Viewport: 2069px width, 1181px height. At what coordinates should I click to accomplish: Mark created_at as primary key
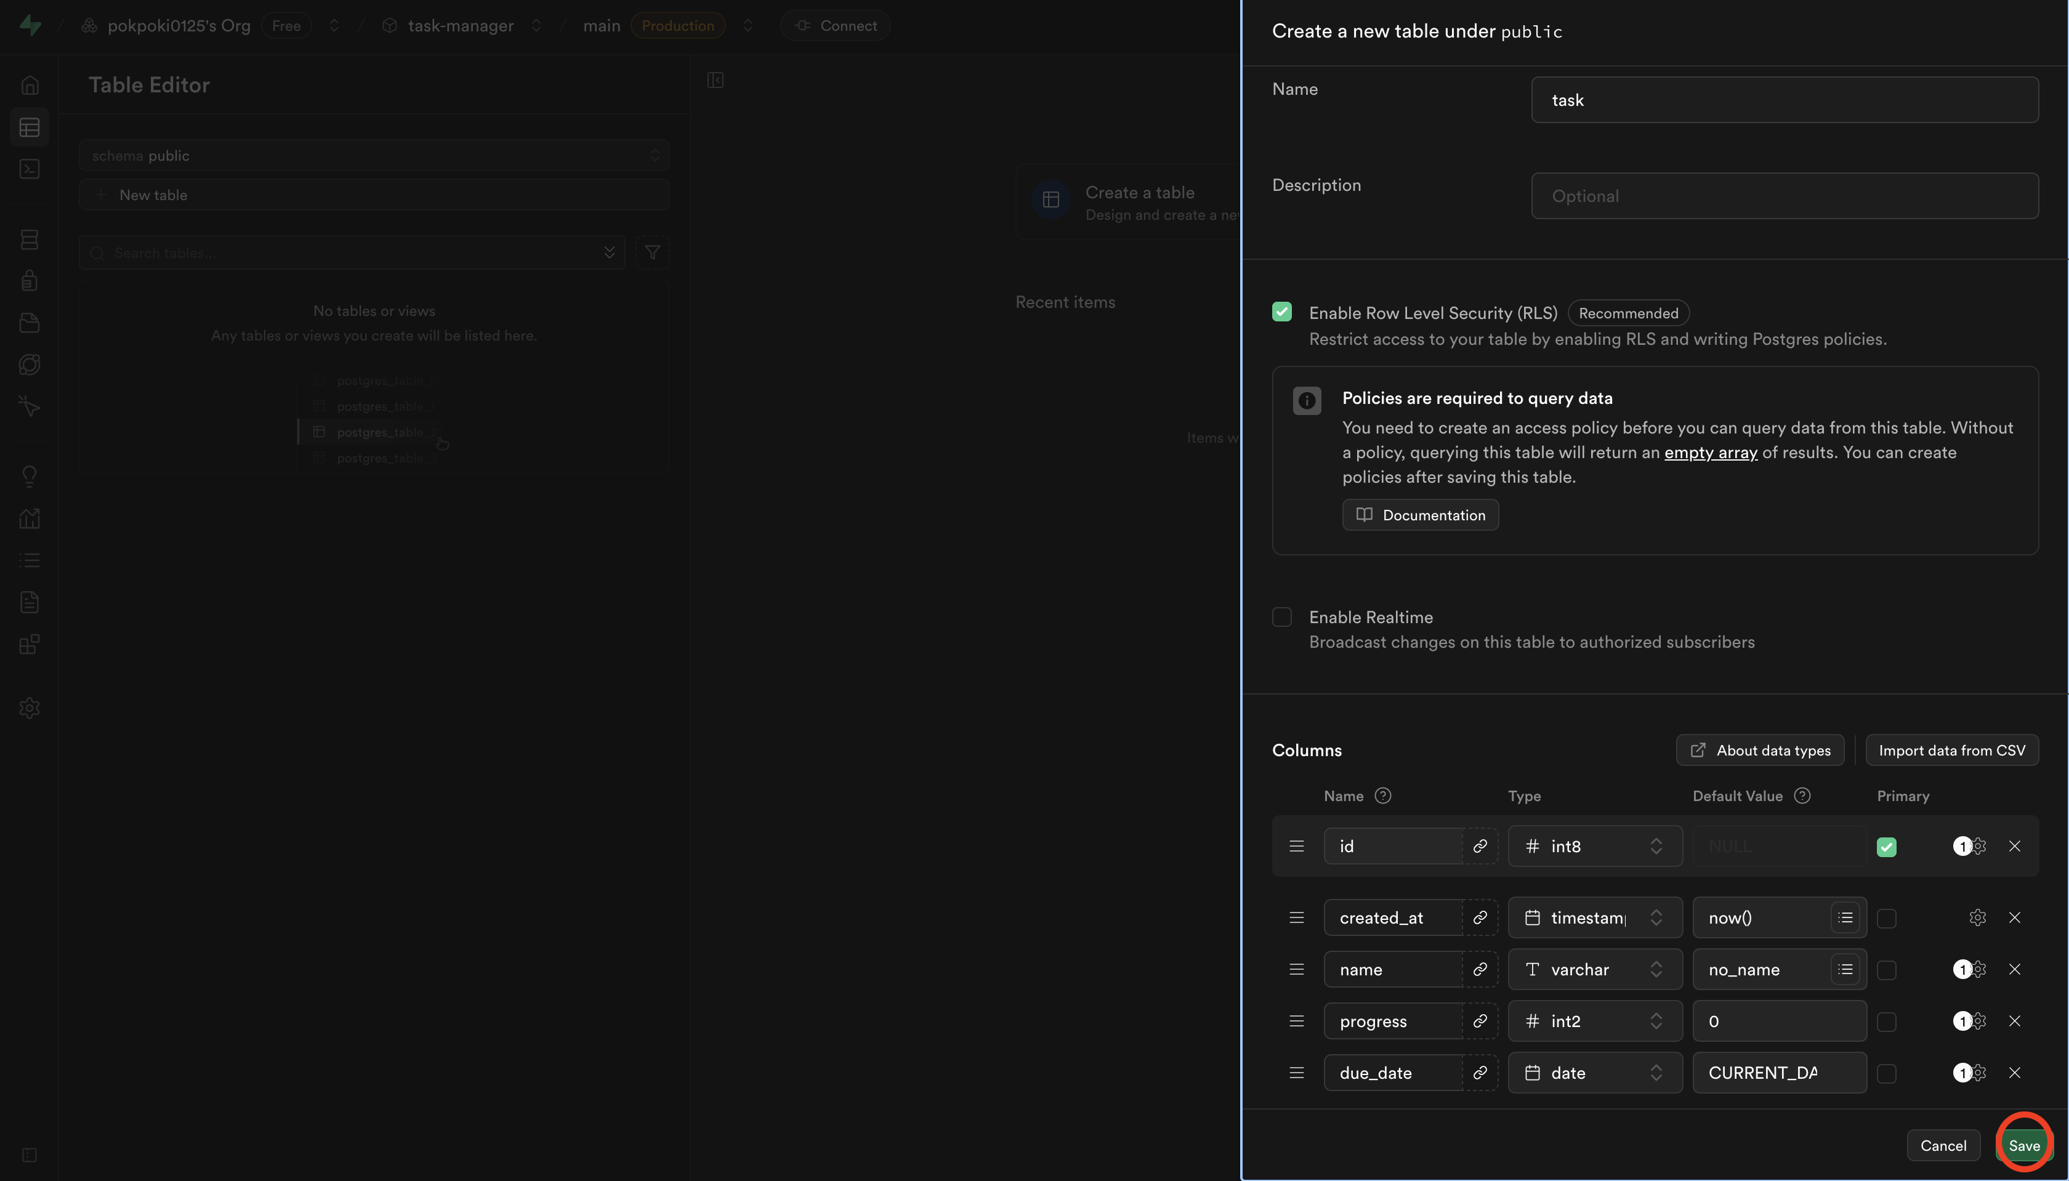[x=1887, y=918]
